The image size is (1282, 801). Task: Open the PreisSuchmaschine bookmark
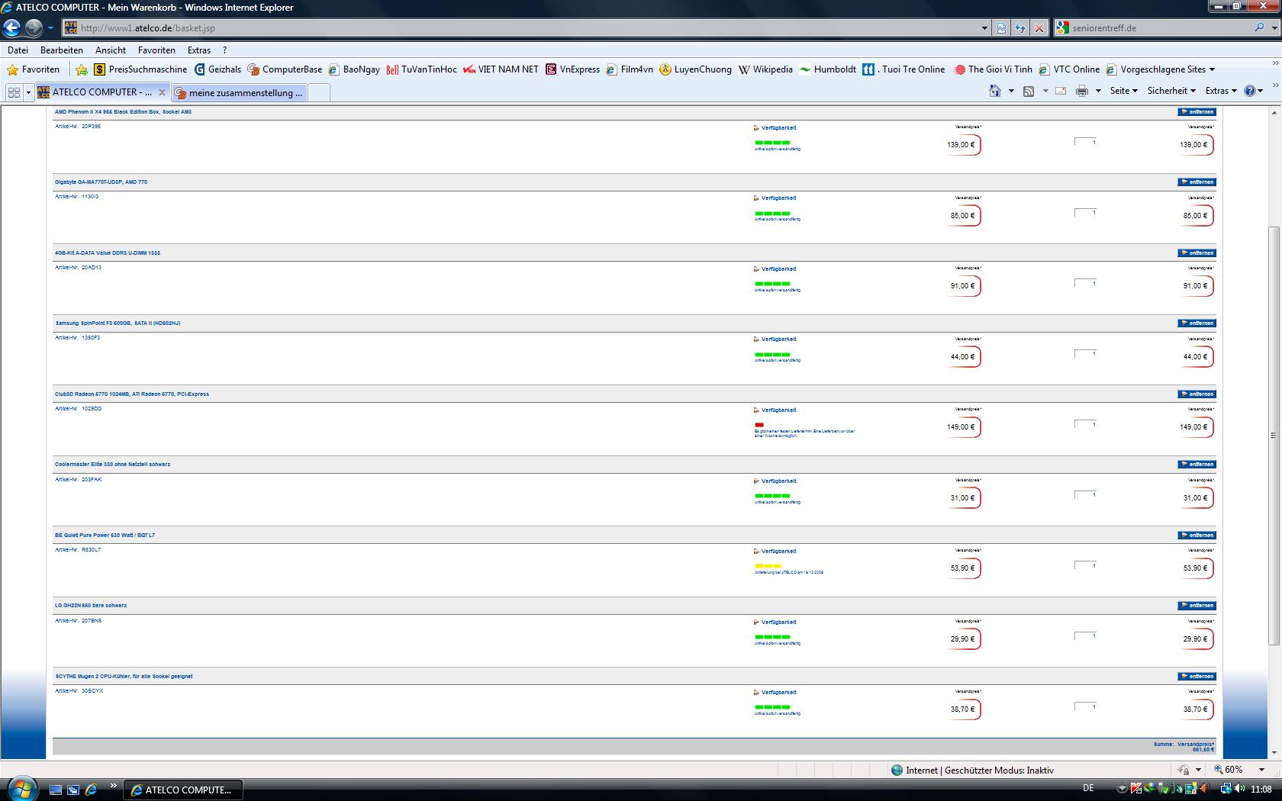click(140, 69)
